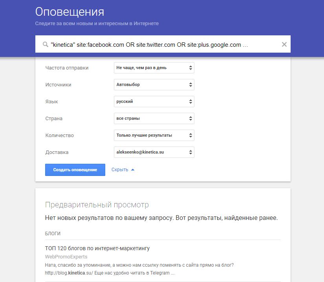Open the Страна dropdown showing все страны
Image resolution: width=324 pixels, height=282 pixels.
point(154,118)
